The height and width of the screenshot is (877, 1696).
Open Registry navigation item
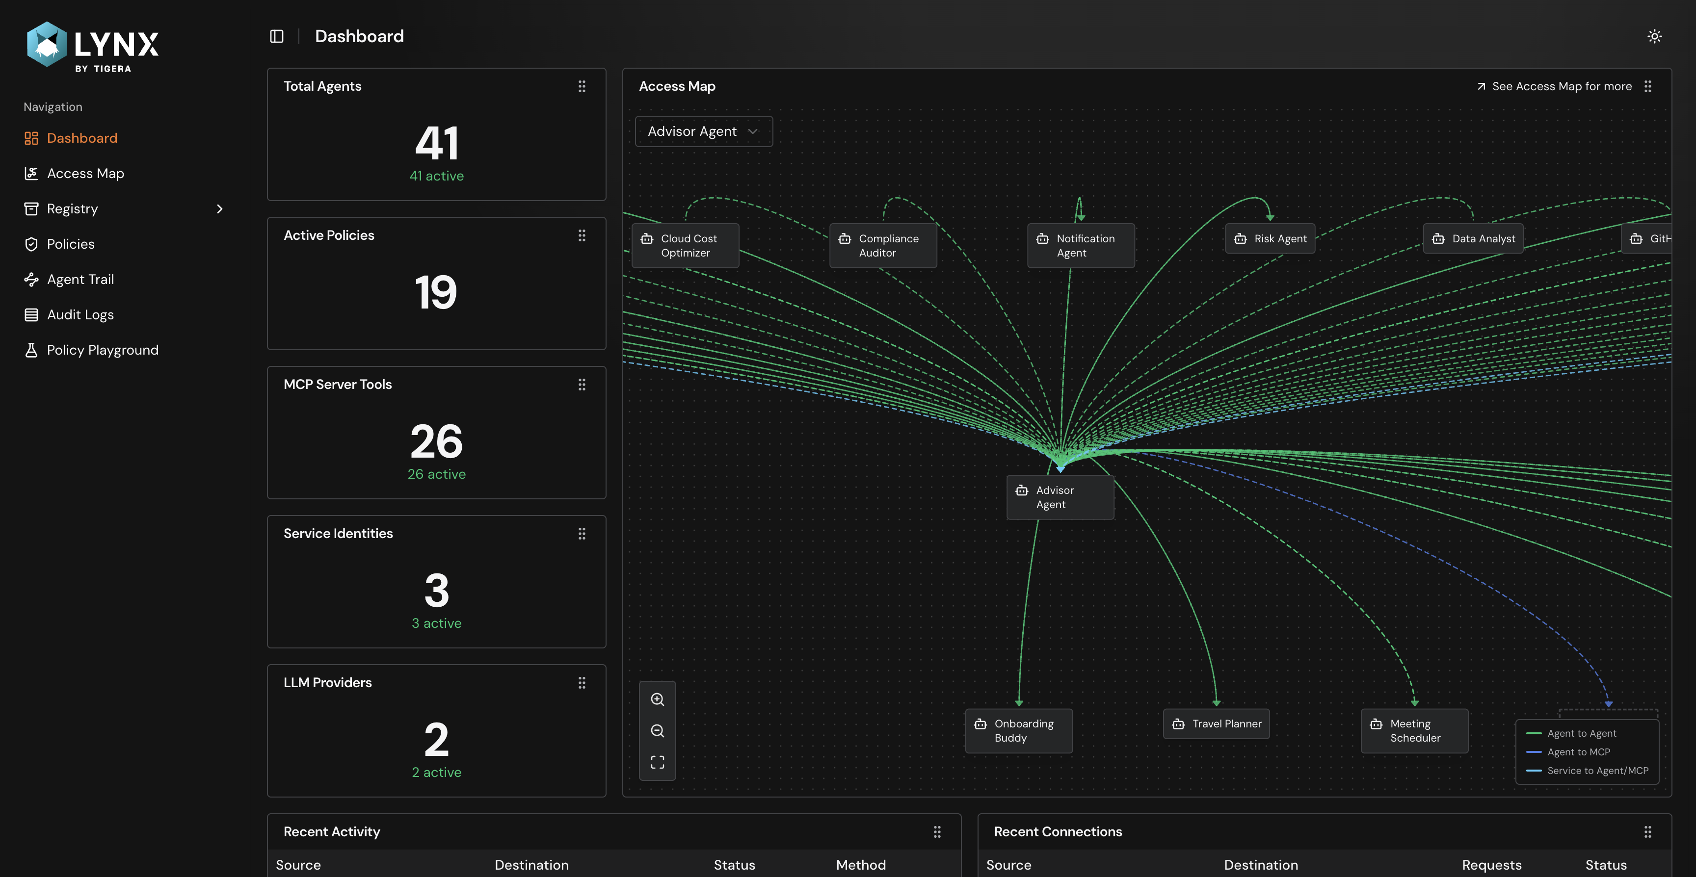click(x=72, y=209)
